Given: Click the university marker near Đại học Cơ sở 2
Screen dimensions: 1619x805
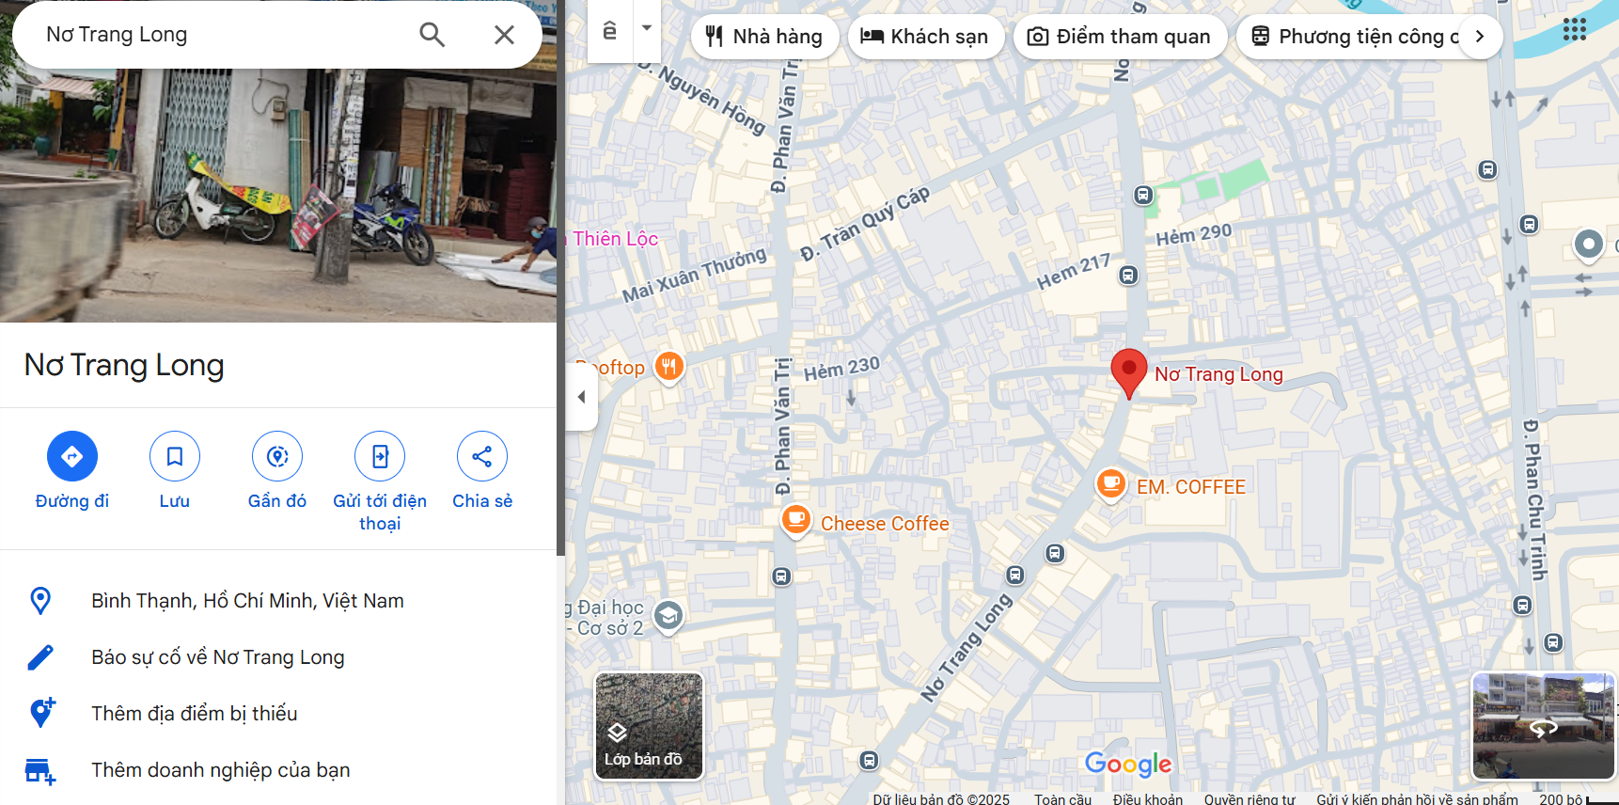Looking at the screenshot, I should coord(668,616).
